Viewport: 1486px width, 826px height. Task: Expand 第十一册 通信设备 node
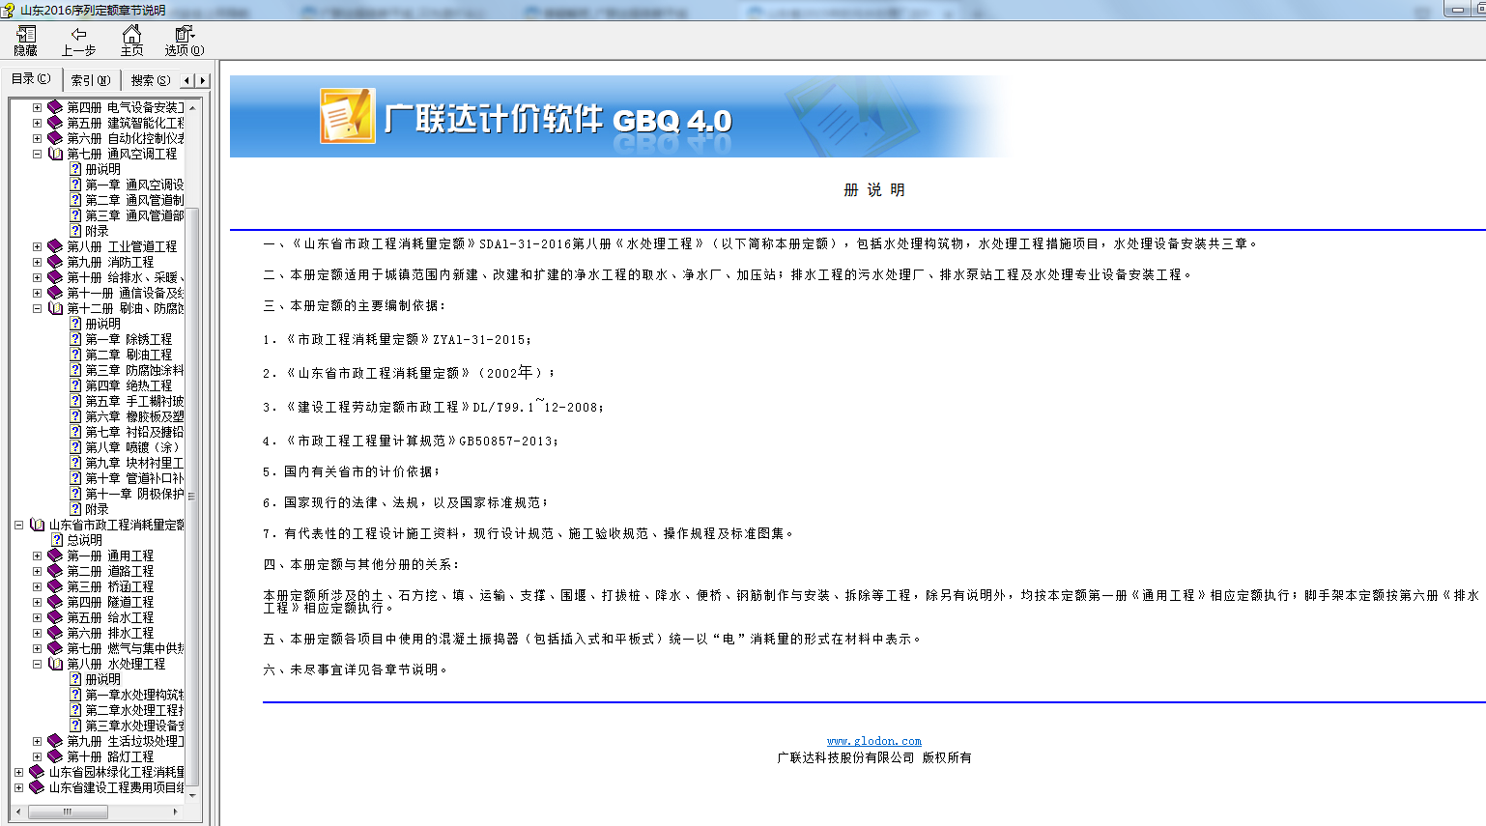pos(37,293)
